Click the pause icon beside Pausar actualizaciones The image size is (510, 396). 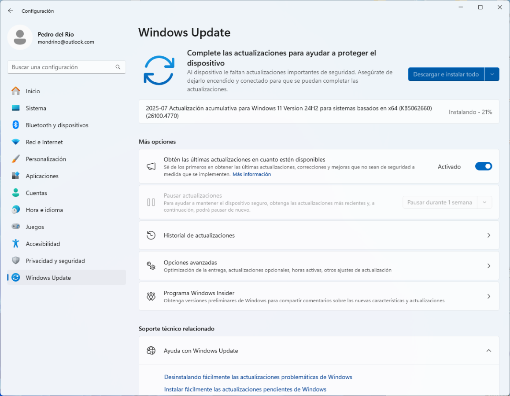click(x=151, y=202)
